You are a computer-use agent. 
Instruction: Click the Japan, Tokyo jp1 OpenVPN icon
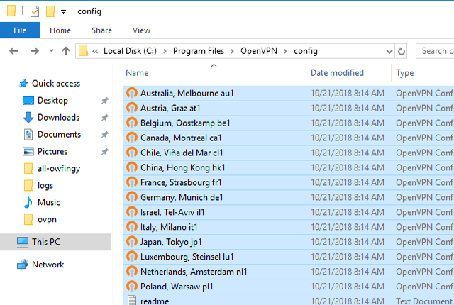click(132, 242)
